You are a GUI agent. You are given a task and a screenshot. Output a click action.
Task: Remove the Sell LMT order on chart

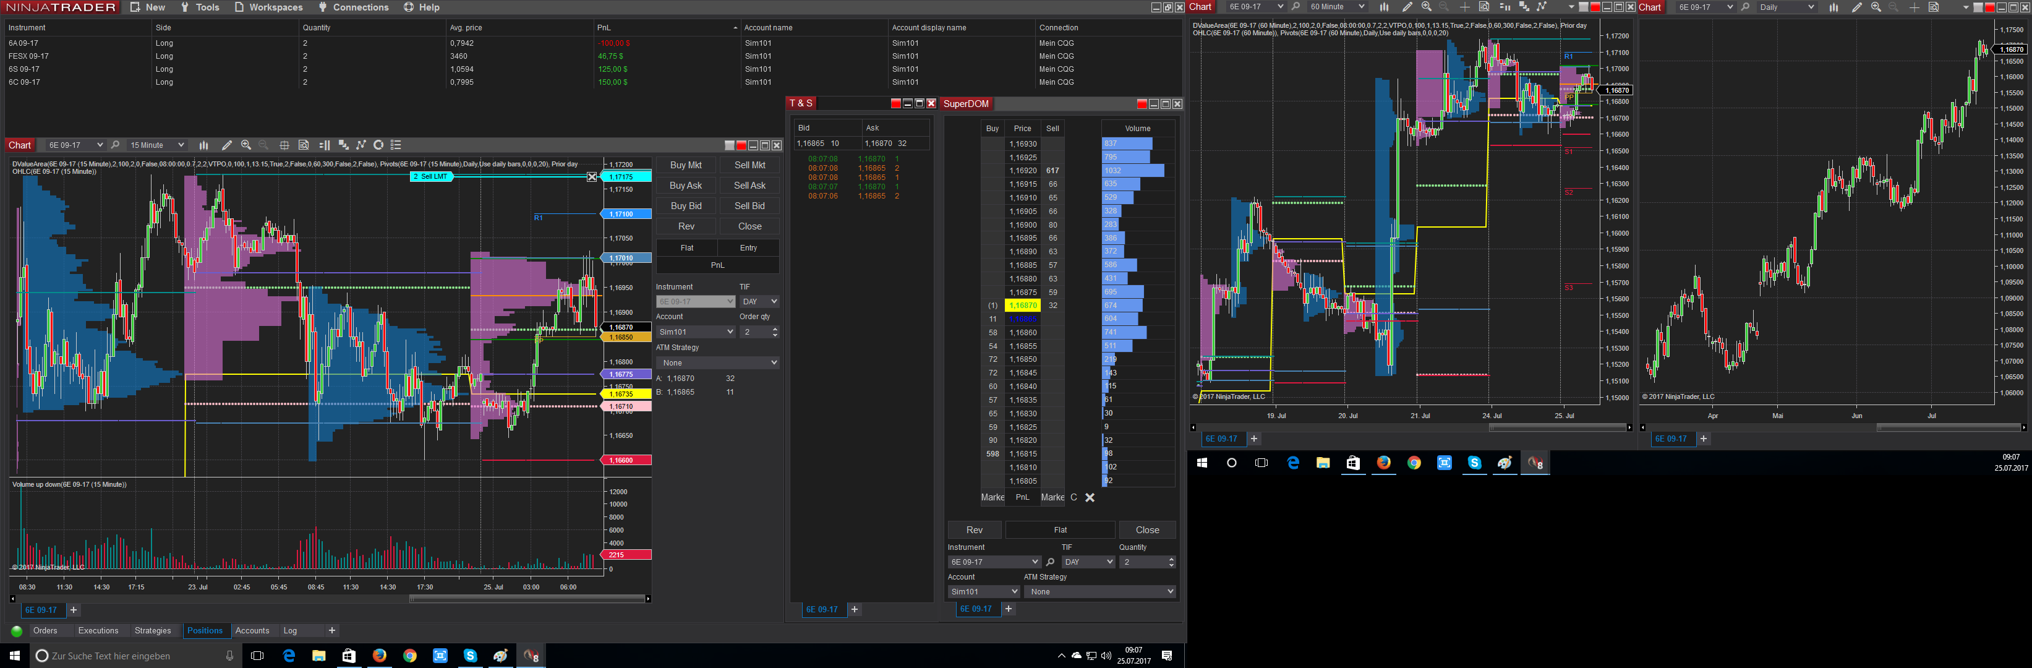tap(592, 177)
